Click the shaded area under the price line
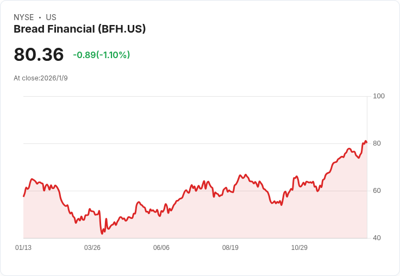The image size is (400, 276). point(217,217)
